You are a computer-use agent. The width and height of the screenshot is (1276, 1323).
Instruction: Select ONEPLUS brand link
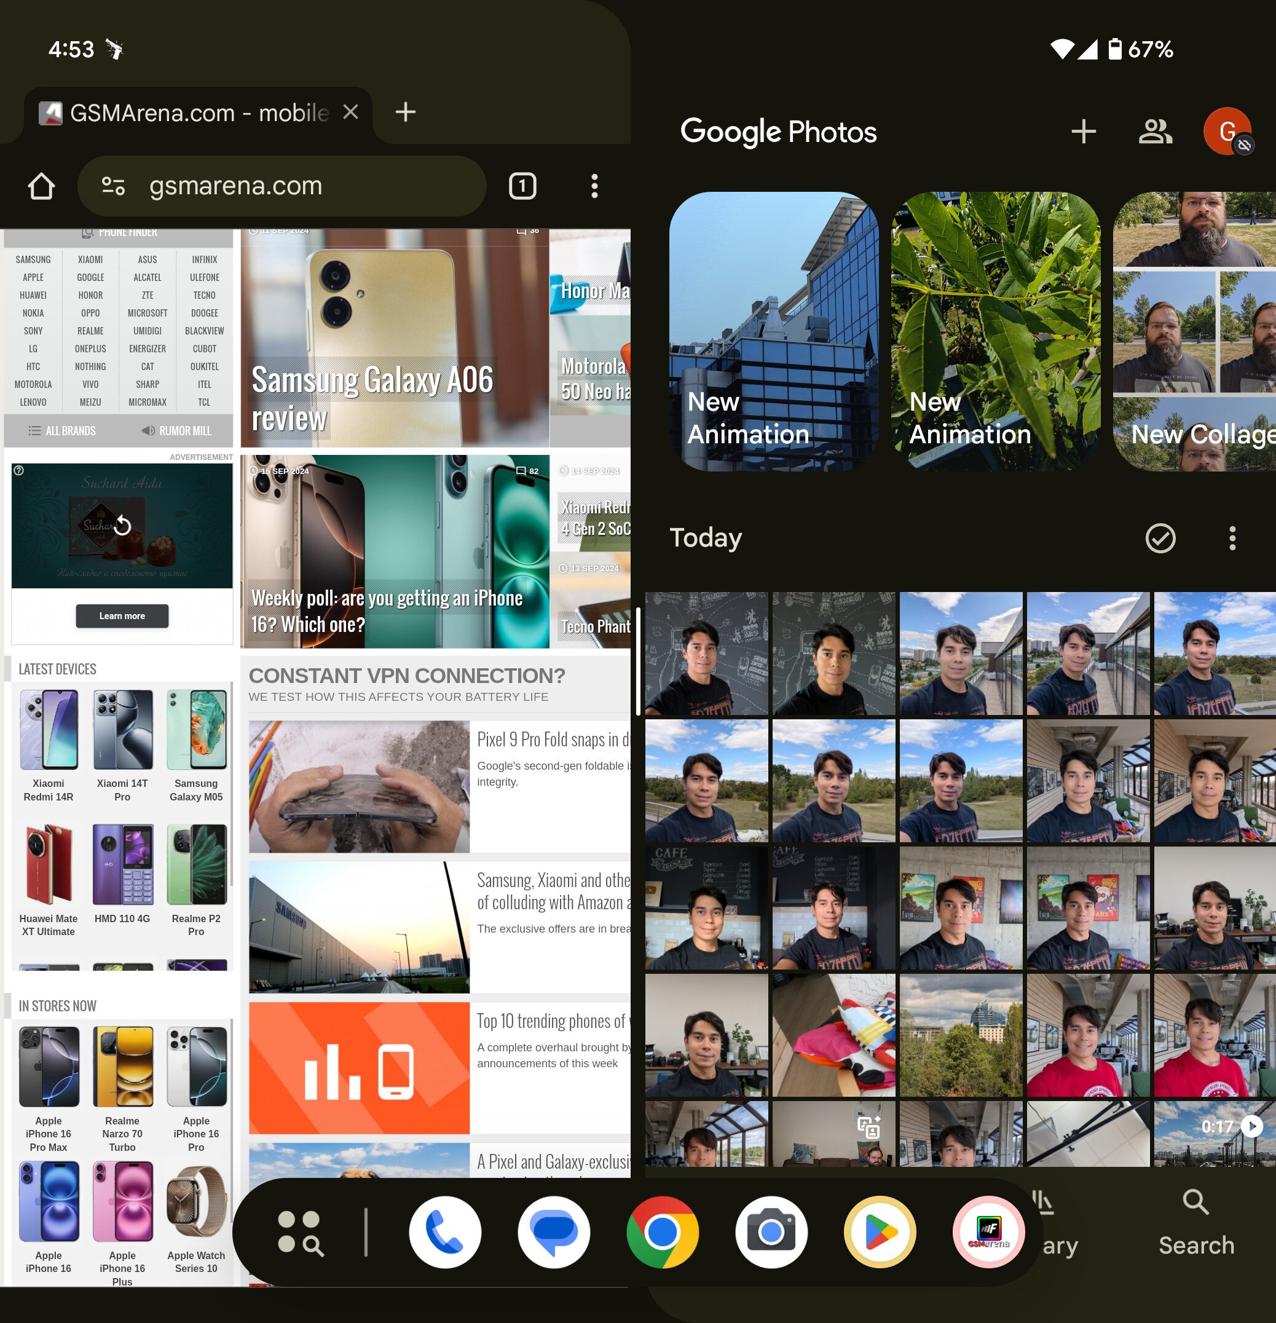click(90, 349)
